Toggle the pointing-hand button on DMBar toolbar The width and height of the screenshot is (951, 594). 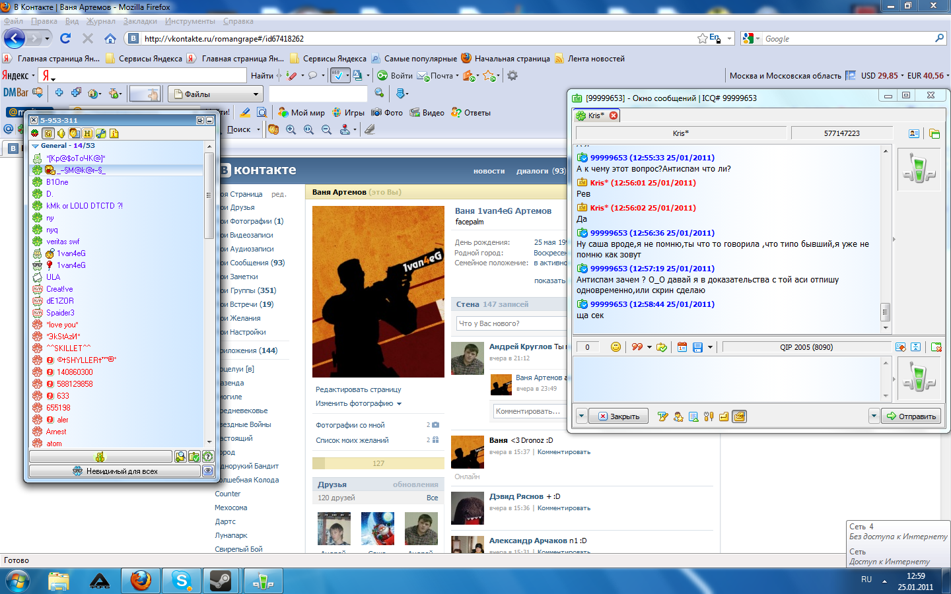tap(145, 93)
